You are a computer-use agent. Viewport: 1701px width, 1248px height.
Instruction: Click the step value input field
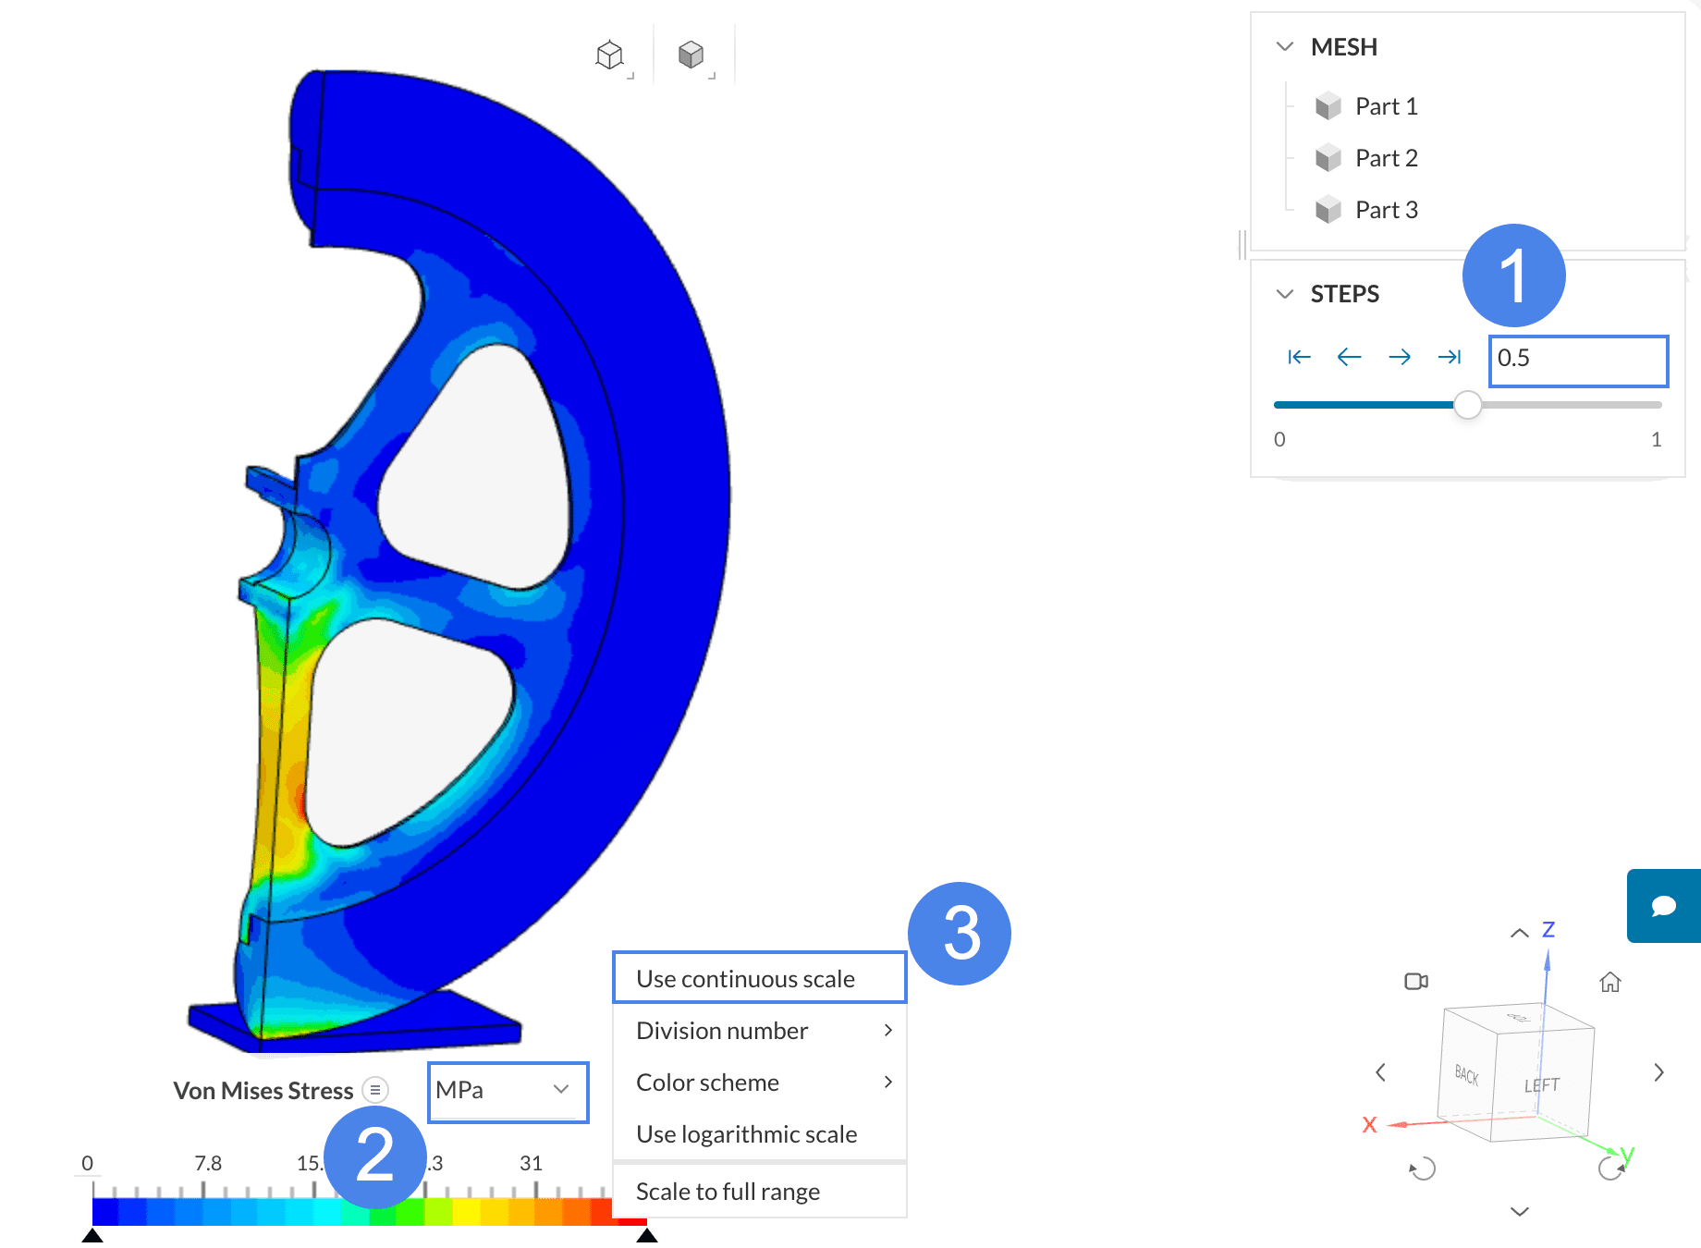(x=1577, y=359)
